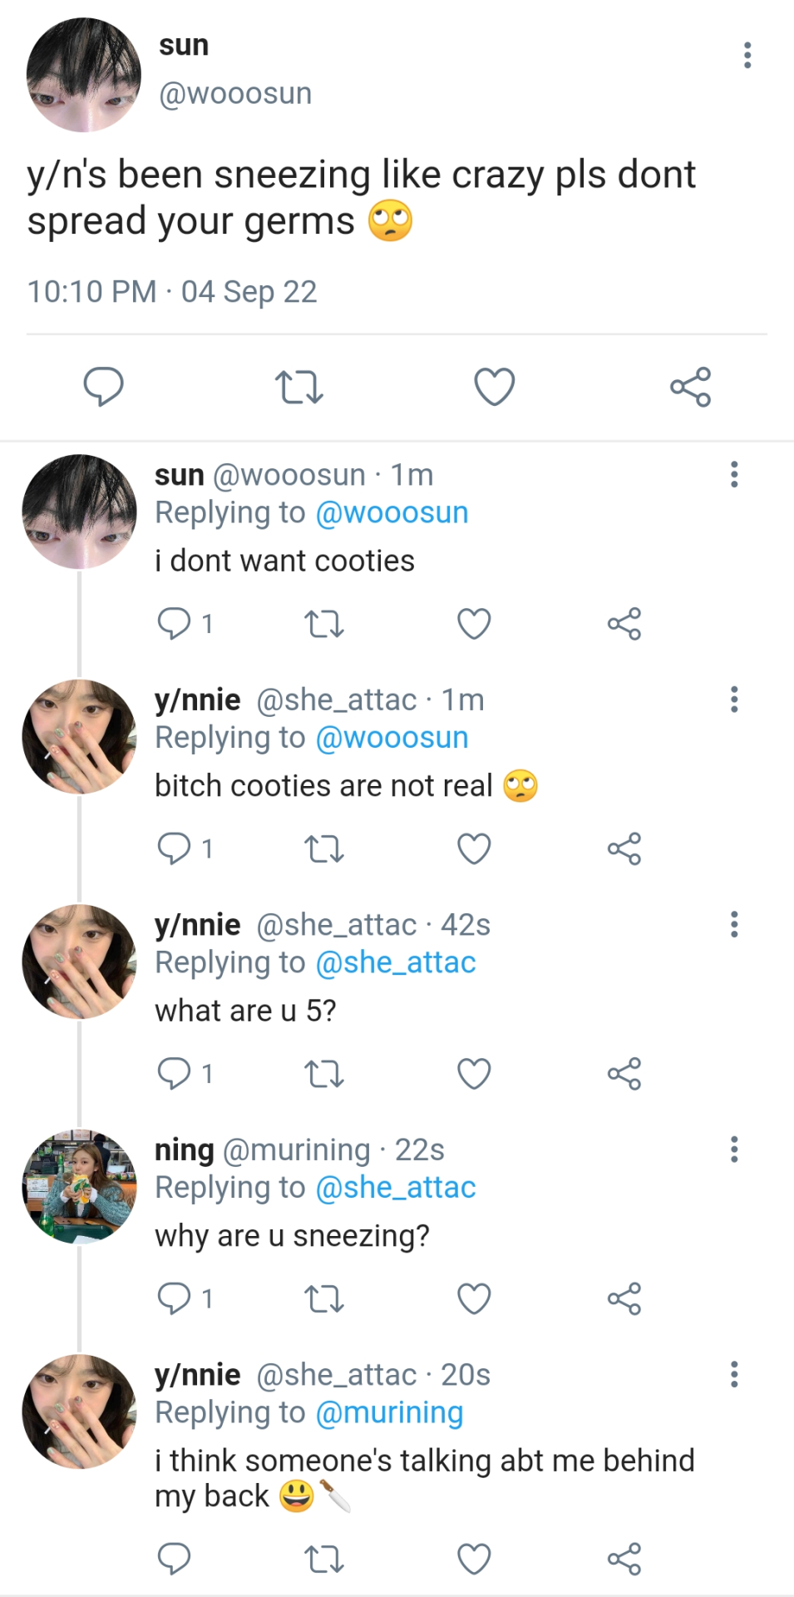Open sun's profile avatar at top

point(84,75)
